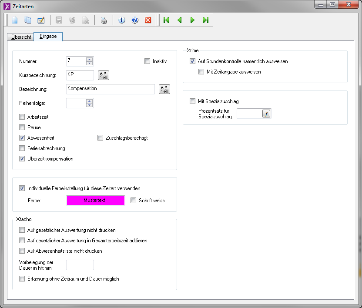Click the copy record toolbar icon

point(28,20)
